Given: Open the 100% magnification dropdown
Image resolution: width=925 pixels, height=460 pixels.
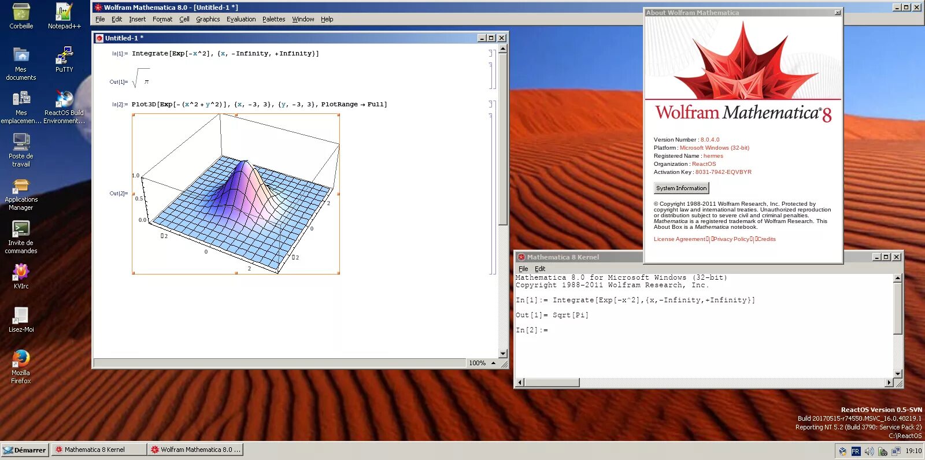Looking at the screenshot, I should tap(482, 363).
